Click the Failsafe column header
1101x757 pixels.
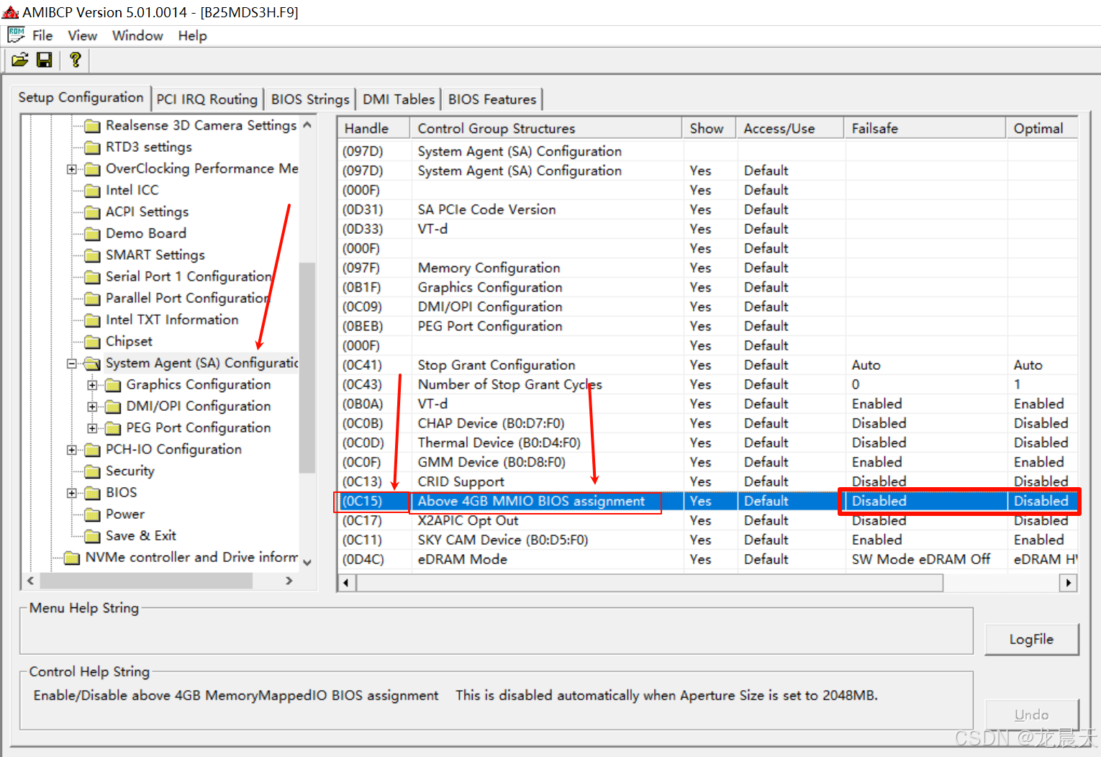point(924,128)
